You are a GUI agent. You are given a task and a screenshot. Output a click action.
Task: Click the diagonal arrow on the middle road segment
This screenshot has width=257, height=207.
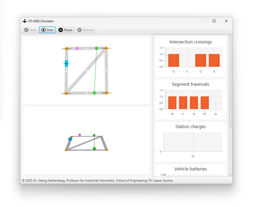86,71
